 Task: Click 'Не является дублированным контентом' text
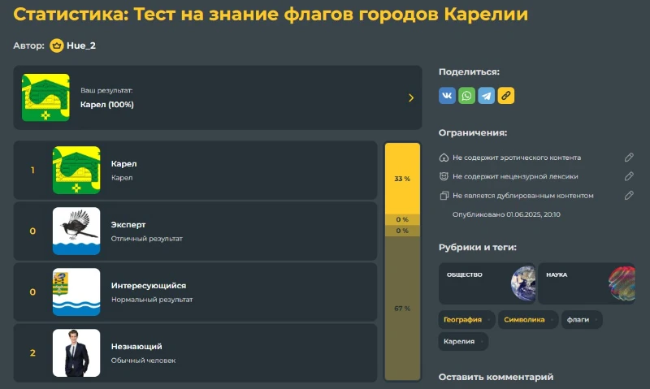(522, 196)
